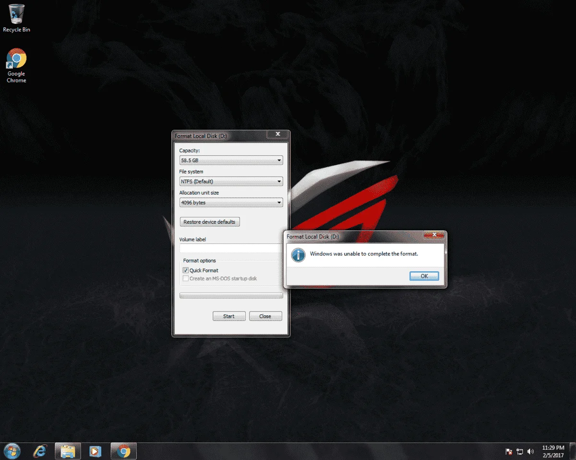Open the taskbar clock showing 11:29 PM
This screenshot has height=460, width=576.
pyautogui.click(x=553, y=451)
